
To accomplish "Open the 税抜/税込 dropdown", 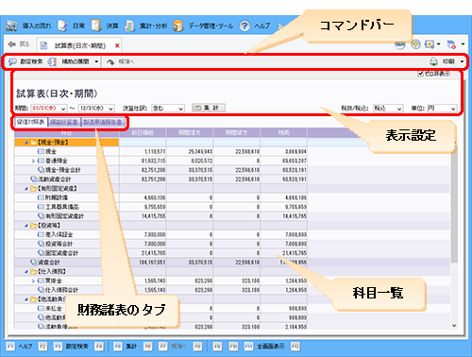I will (x=399, y=109).
